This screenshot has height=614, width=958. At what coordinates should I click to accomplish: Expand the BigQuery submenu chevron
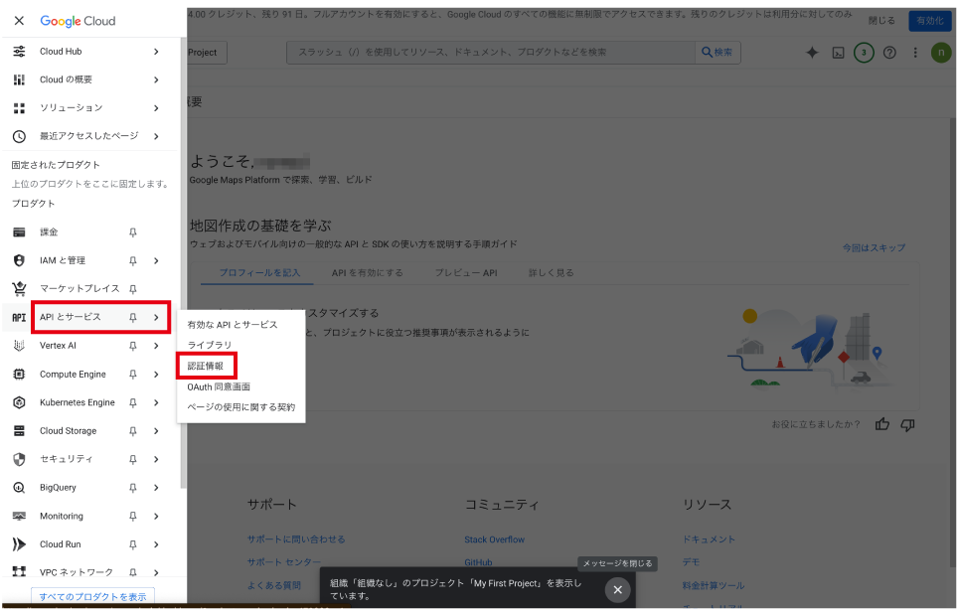pyautogui.click(x=156, y=488)
